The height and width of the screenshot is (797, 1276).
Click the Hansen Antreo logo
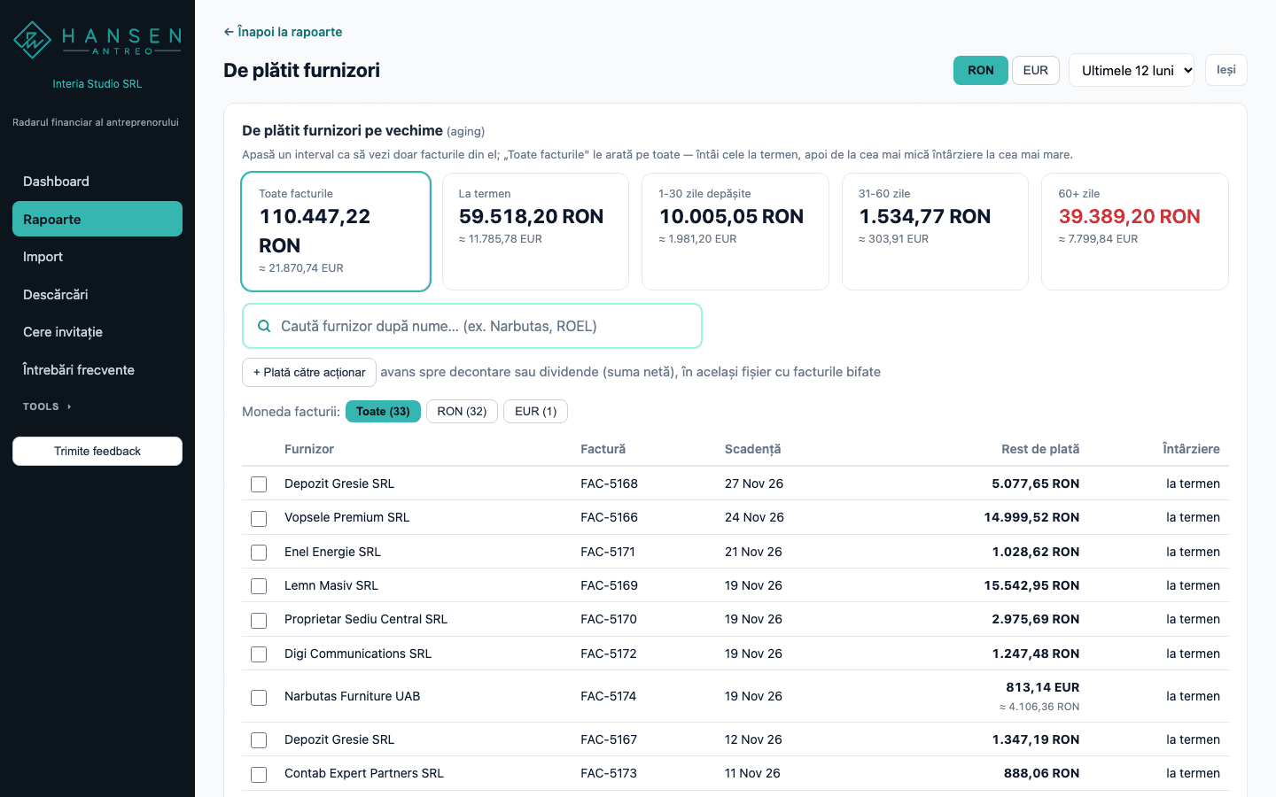97,40
